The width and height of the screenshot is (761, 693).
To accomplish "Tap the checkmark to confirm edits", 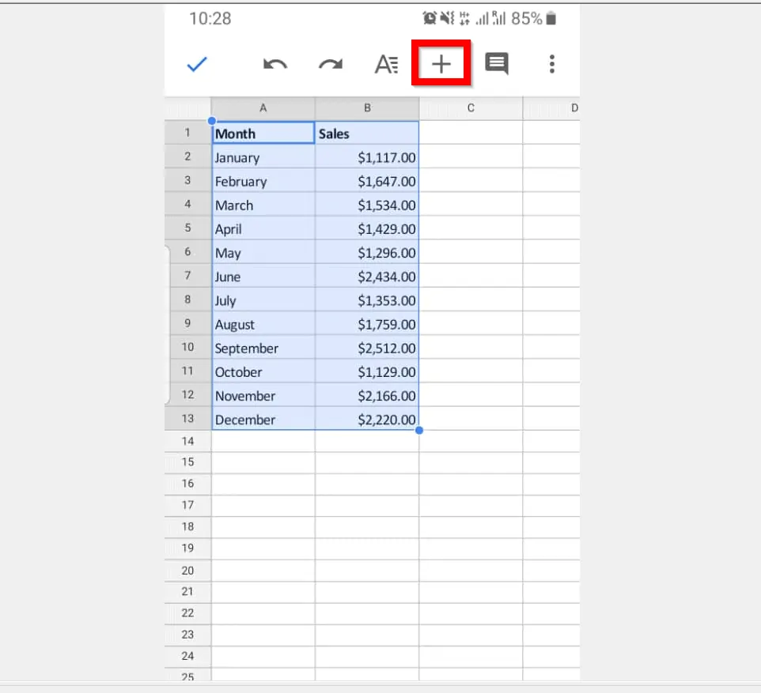I will click(197, 64).
